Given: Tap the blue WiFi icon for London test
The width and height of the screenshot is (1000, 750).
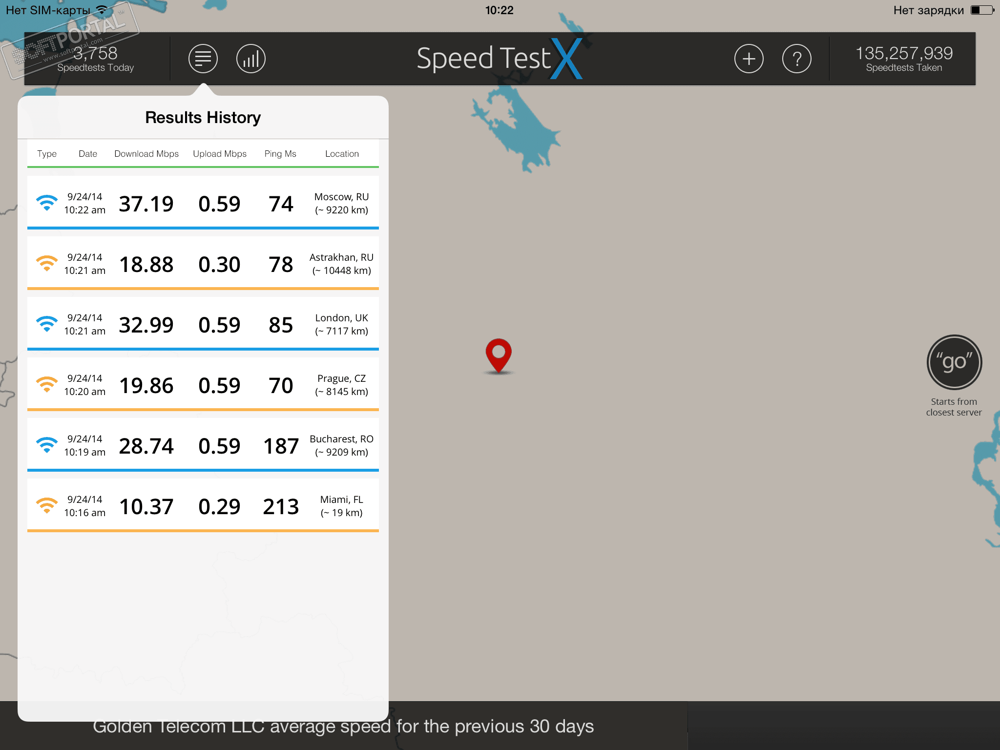Looking at the screenshot, I should [47, 324].
